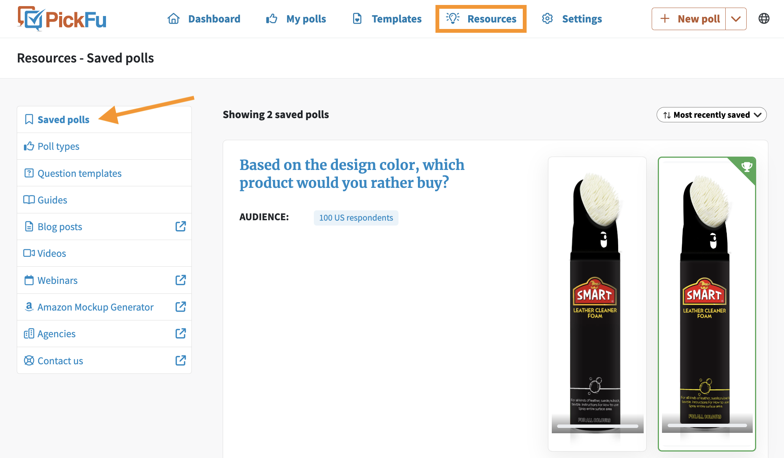
Task: Click the PickFu logo
Action: pos(62,19)
